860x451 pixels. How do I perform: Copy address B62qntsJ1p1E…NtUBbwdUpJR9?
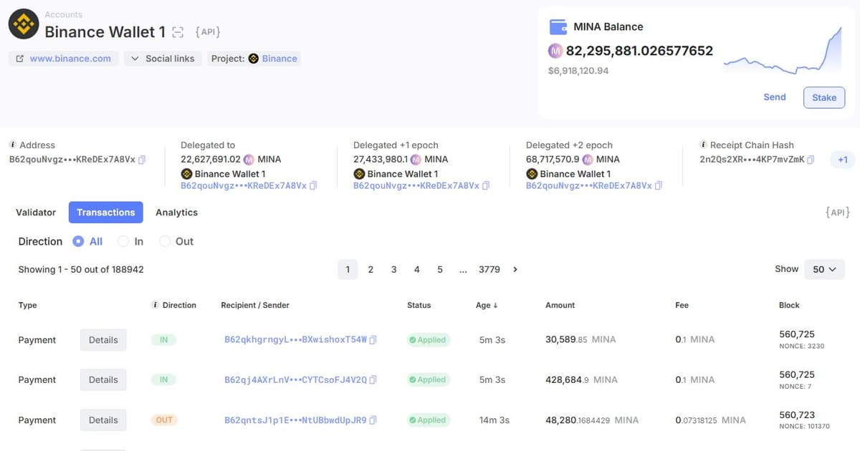373,420
